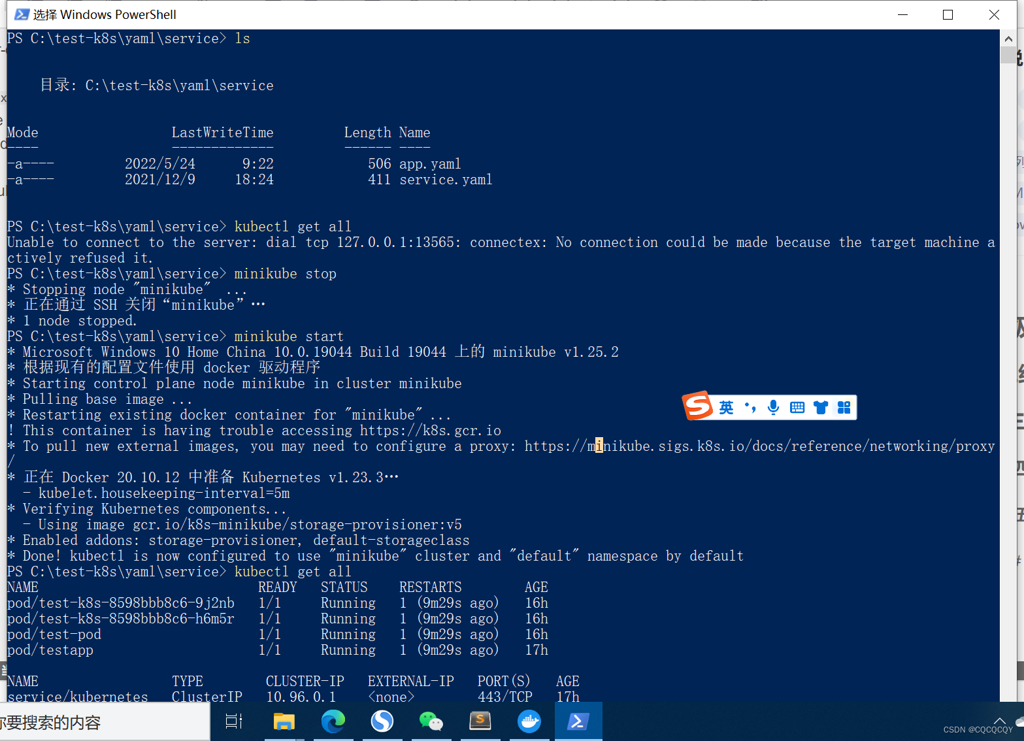Click the 17h age of pod/testapp

537,650
